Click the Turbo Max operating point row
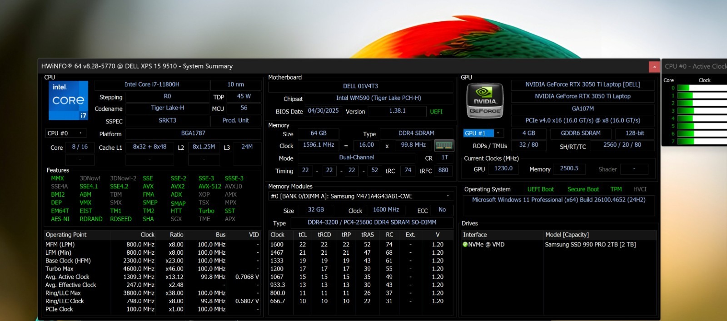 (152, 269)
